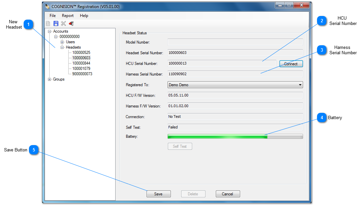The image size is (362, 206).
Task: Click the Headset Serial Number field
Action: point(235,53)
